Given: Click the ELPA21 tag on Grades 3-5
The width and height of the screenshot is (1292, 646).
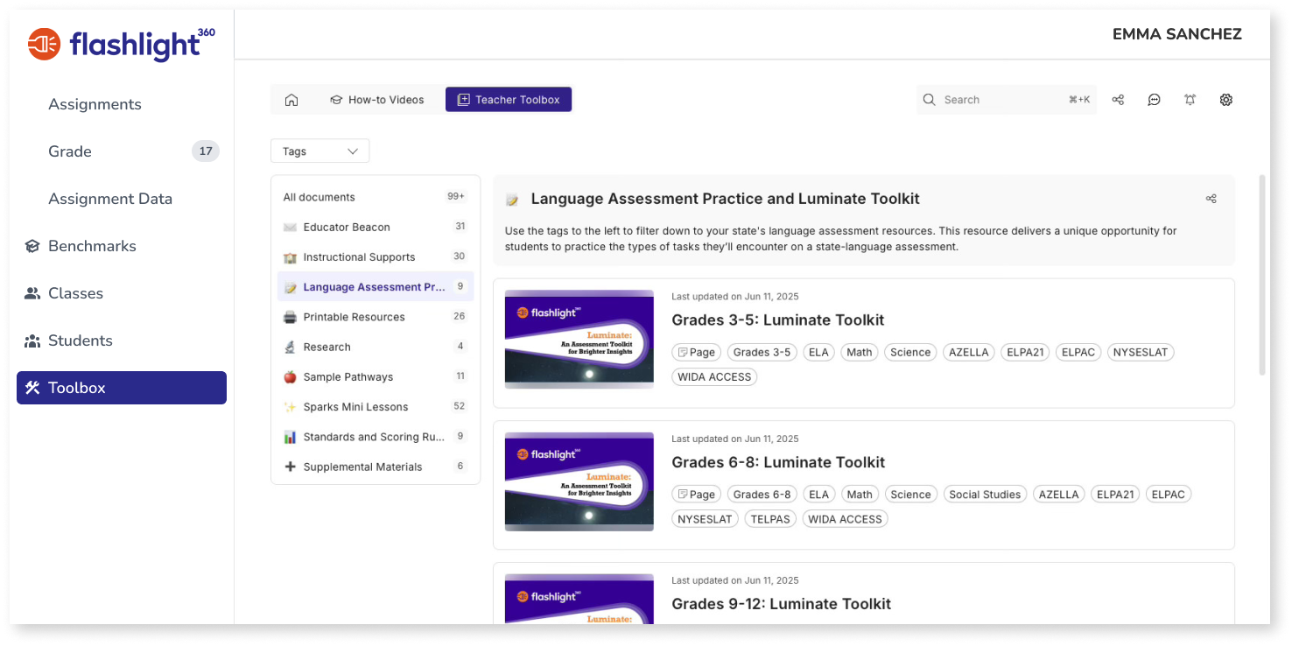Looking at the screenshot, I should [1025, 353].
